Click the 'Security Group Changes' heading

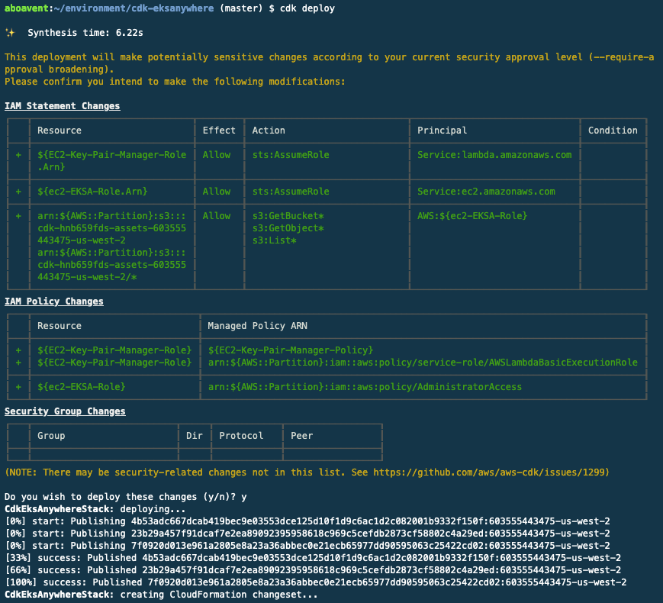pos(65,411)
